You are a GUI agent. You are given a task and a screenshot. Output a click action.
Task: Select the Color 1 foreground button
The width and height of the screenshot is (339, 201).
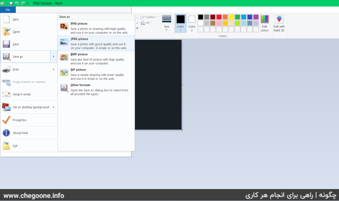(180, 23)
